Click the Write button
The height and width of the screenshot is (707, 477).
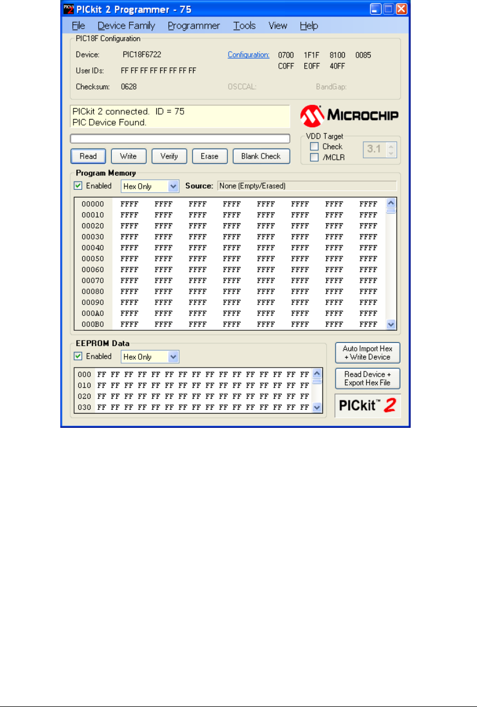coord(128,156)
